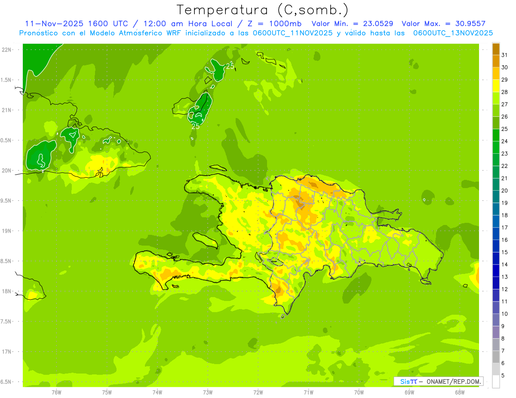Click the legend value 31
516x398 pixels.
coord(504,55)
